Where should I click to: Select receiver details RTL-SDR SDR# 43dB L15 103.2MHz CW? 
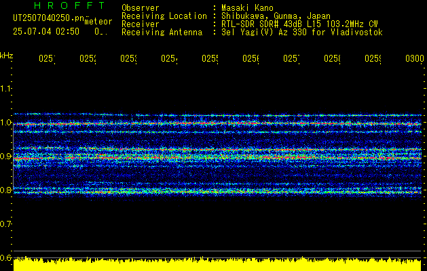pyautogui.click(x=299, y=24)
